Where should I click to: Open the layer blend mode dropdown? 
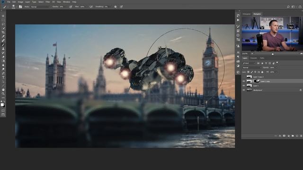(x=252, y=68)
